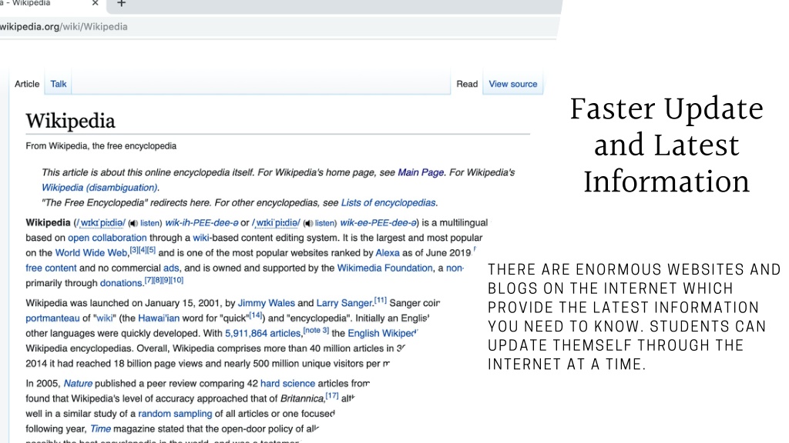The height and width of the screenshot is (443, 789).
Task: Open the View source tab
Action: coord(512,84)
